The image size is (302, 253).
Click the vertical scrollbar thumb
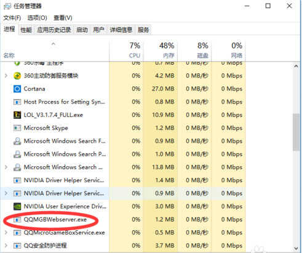(296, 132)
